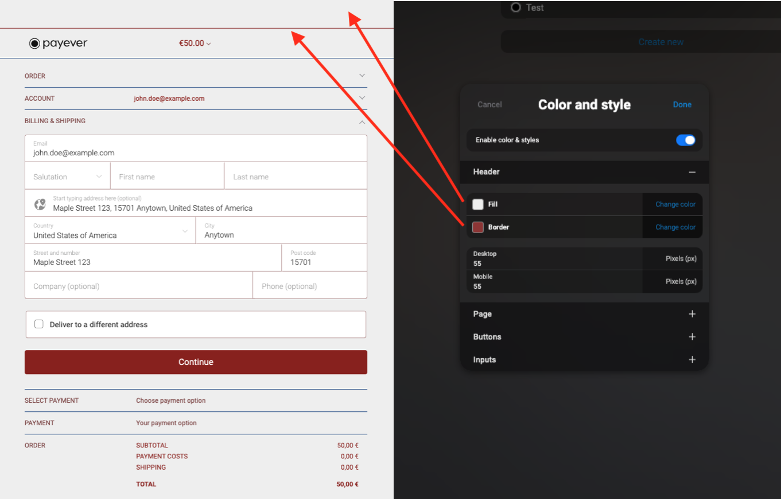Click Change color for Fill
This screenshot has width=781, height=499.
pyautogui.click(x=675, y=205)
